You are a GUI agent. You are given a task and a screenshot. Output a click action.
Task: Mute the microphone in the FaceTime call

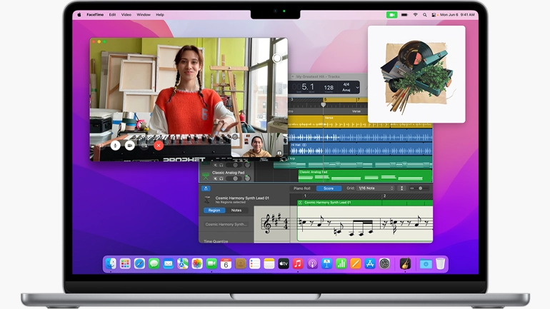coord(116,146)
